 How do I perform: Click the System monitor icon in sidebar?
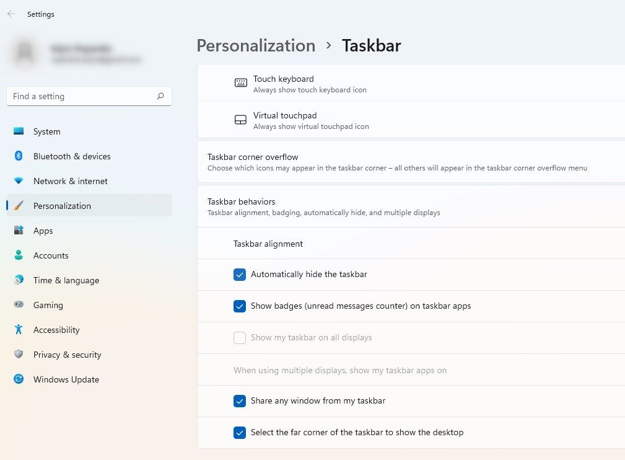point(19,131)
